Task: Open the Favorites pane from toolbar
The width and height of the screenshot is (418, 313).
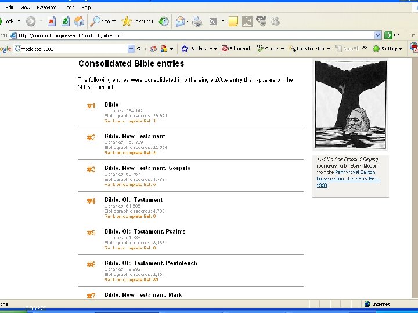Action: 137,21
